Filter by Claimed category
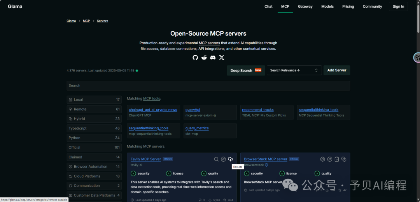Screen dimensions: 420x202 (94, 157)
